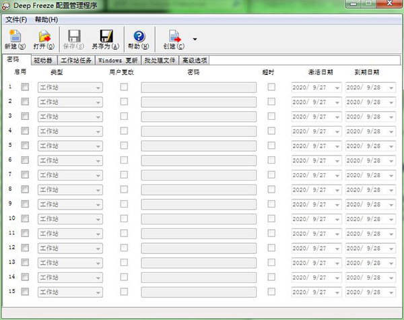This screenshot has width=404, height=320.
Task: Toggle 用户更改 checkbox in row 1
Action: tap(124, 87)
